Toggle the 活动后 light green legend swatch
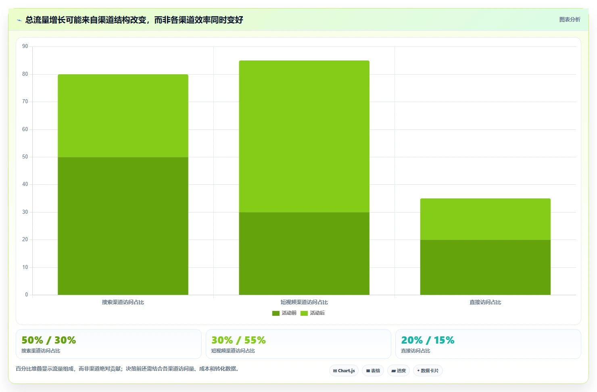The width and height of the screenshot is (597, 392). [304, 313]
